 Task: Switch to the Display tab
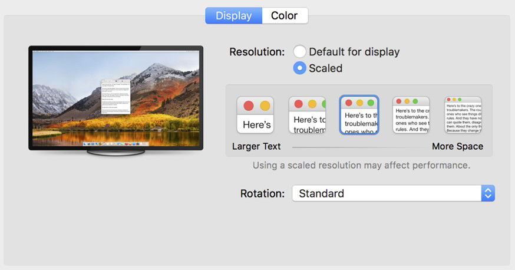coord(233,16)
